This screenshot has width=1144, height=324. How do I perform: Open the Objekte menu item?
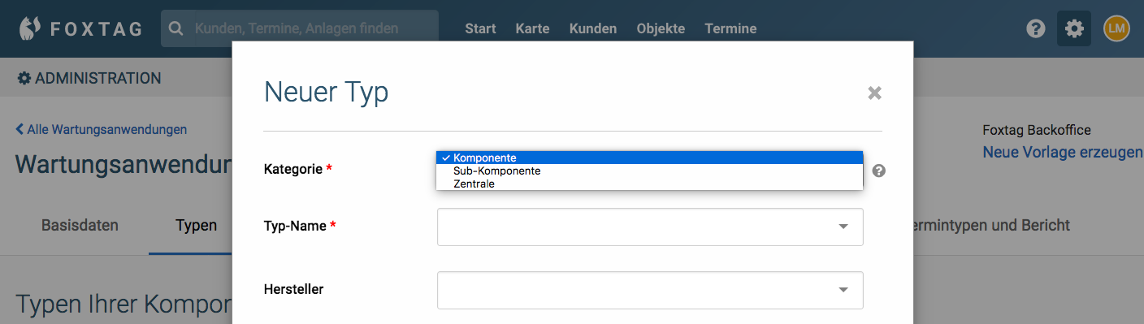pos(661,28)
